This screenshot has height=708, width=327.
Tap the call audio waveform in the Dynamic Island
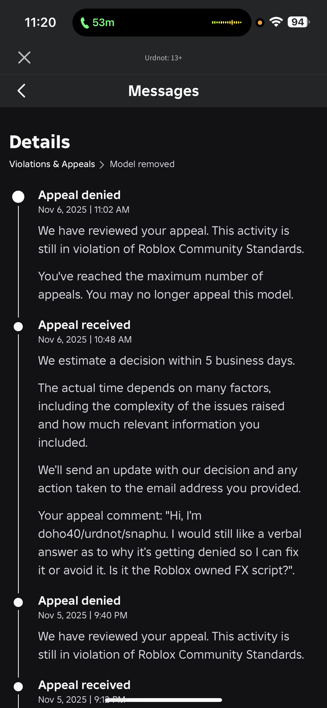pos(227,22)
